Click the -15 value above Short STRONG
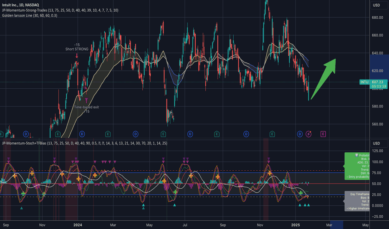 tap(77, 45)
